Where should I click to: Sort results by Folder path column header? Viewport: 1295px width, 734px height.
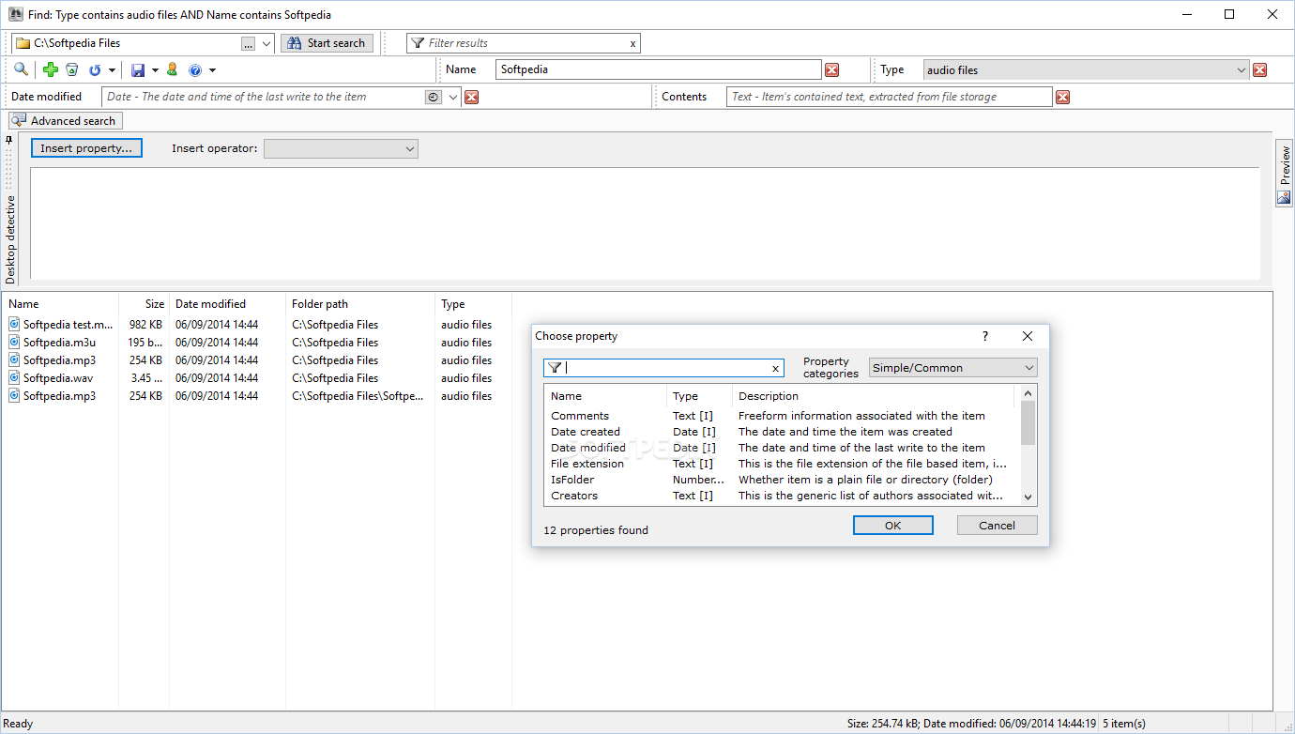coord(360,304)
